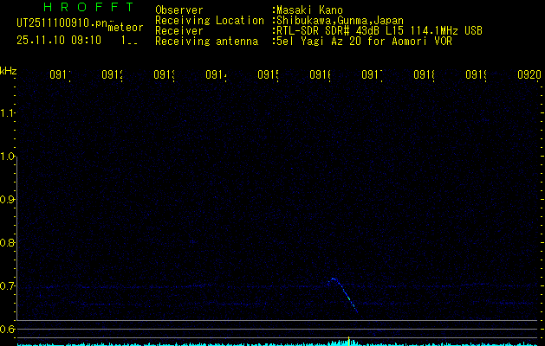
Task: Click the Receiving antenna label
Action: pyautogui.click(x=206, y=42)
